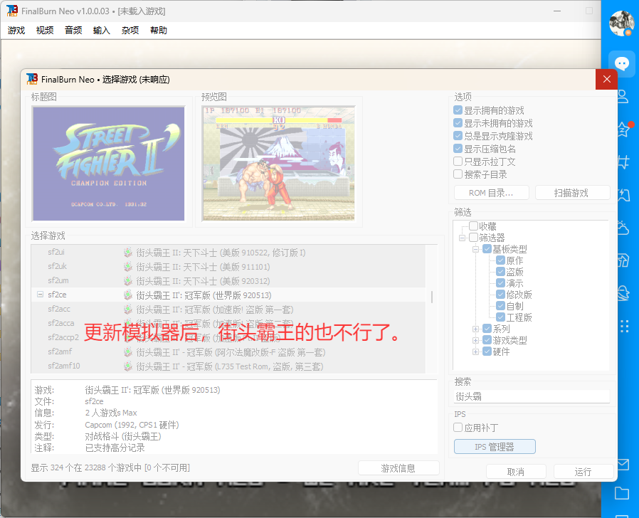
Task: Click the game icon beside sf2ce row
Action: (128, 295)
